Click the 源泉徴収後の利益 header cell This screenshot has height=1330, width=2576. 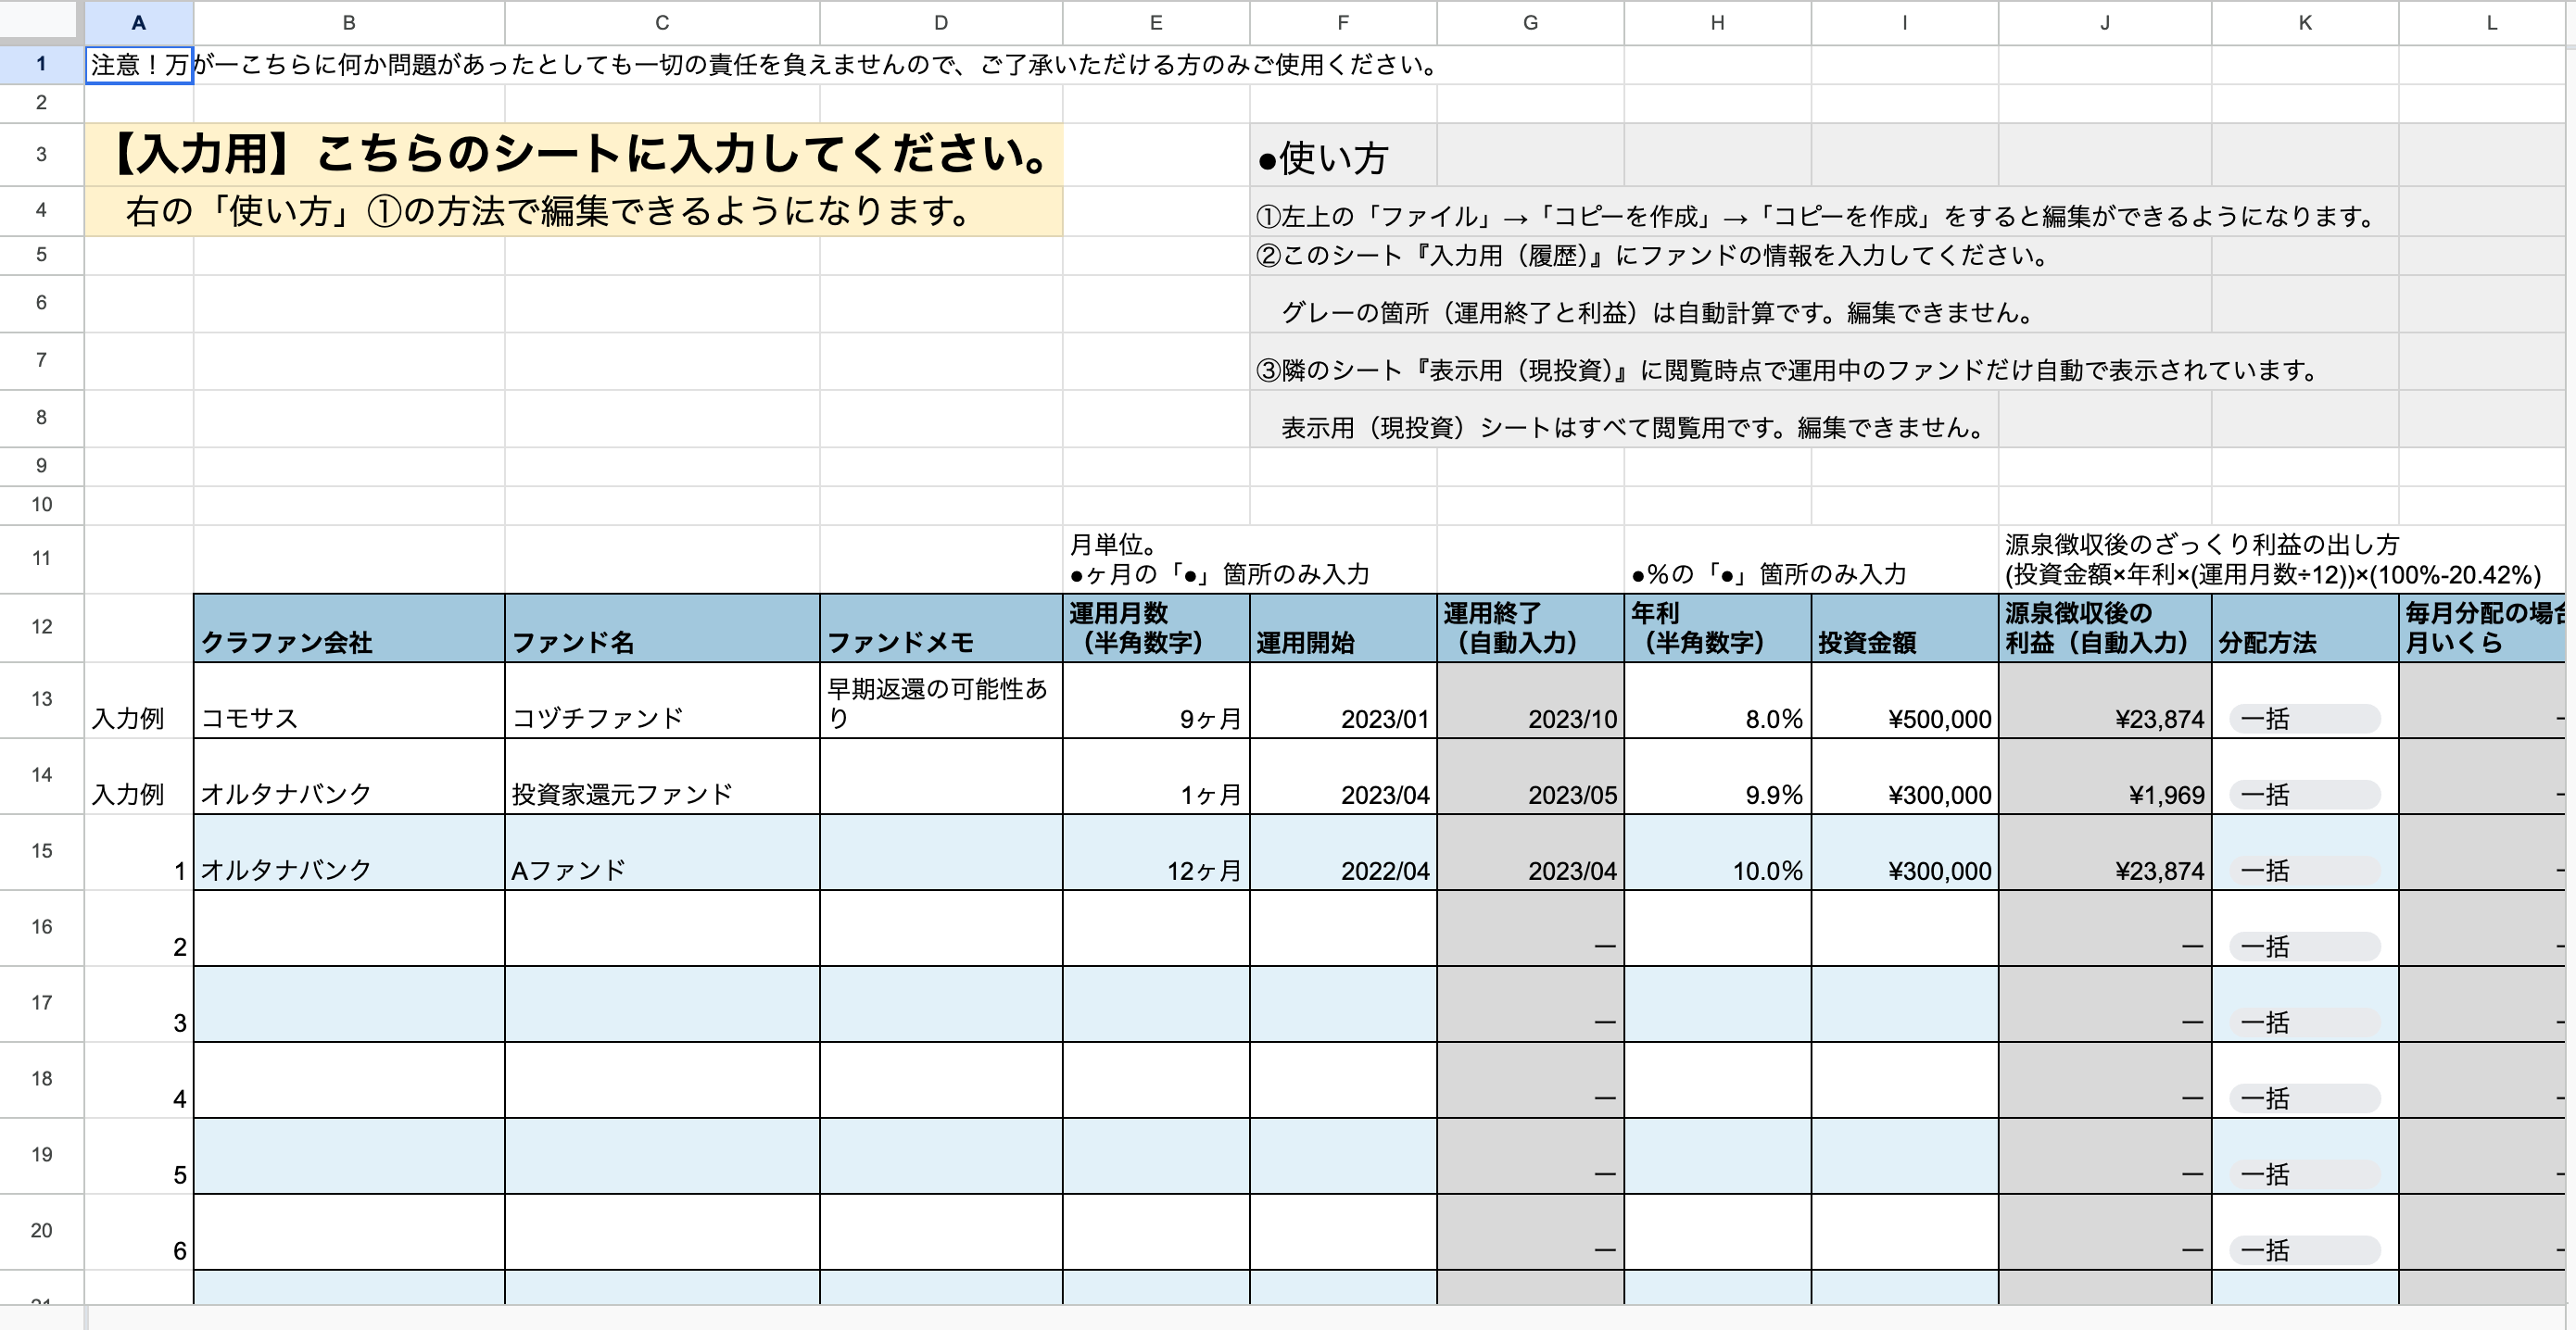tap(2105, 628)
